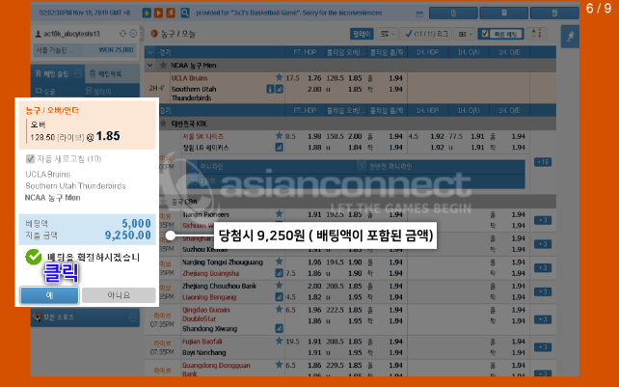The width and height of the screenshot is (619, 387).
Task: Cancel the bet with 아니요 button
Action: (x=119, y=295)
